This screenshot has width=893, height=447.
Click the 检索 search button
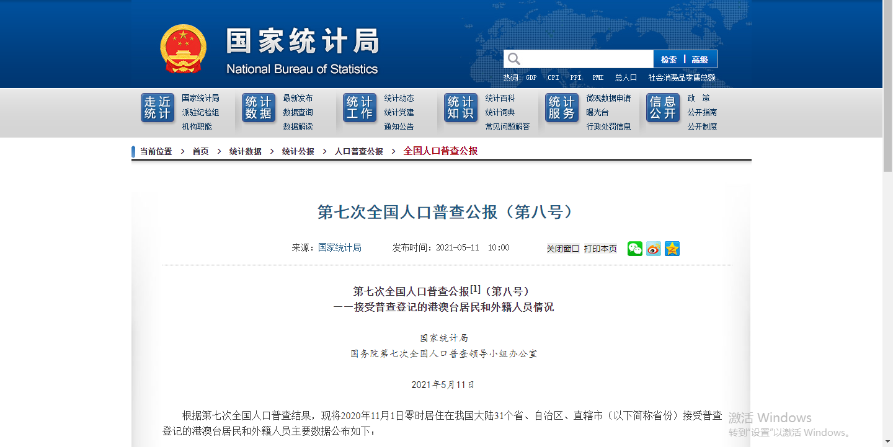(669, 60)
